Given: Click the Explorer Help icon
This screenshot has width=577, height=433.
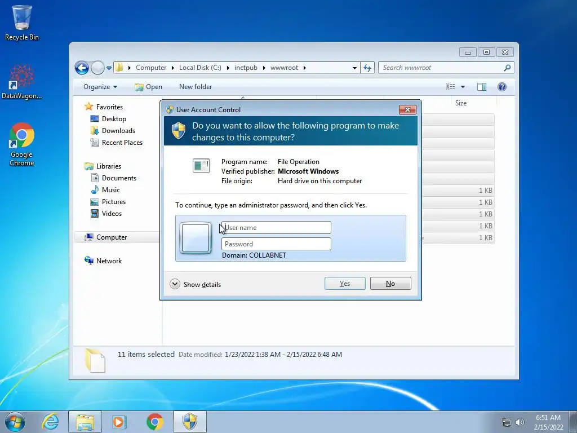Looking at the screenshot, I should click(502, 87).
